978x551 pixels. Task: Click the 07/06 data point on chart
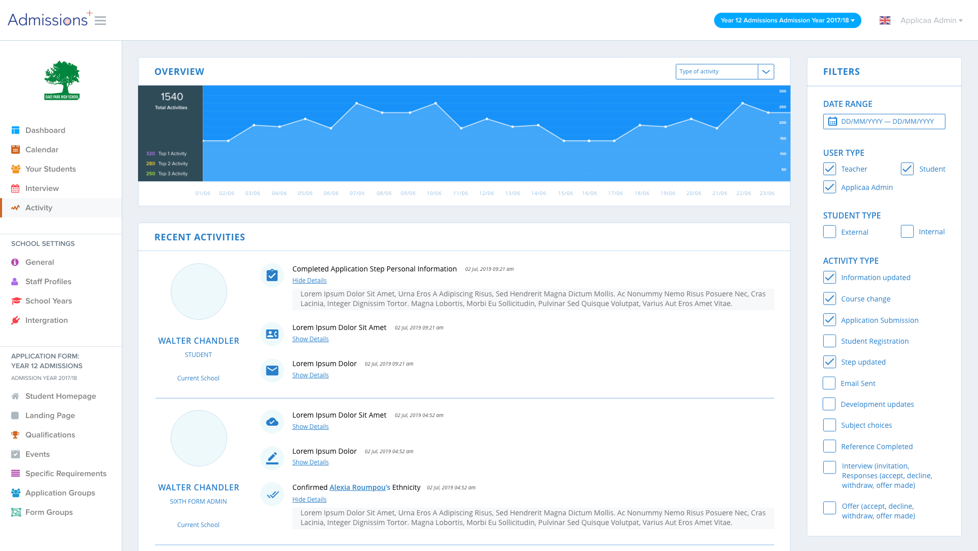click(x=357, y=103)
